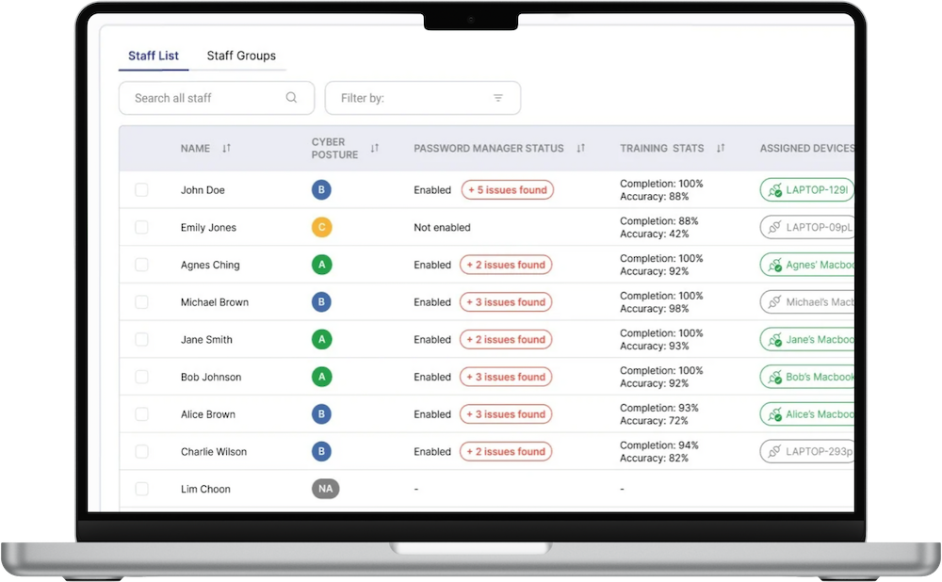Click the connected device icon on LAPTOP-129I
This screenshot has width=942, height=582.
773,189
